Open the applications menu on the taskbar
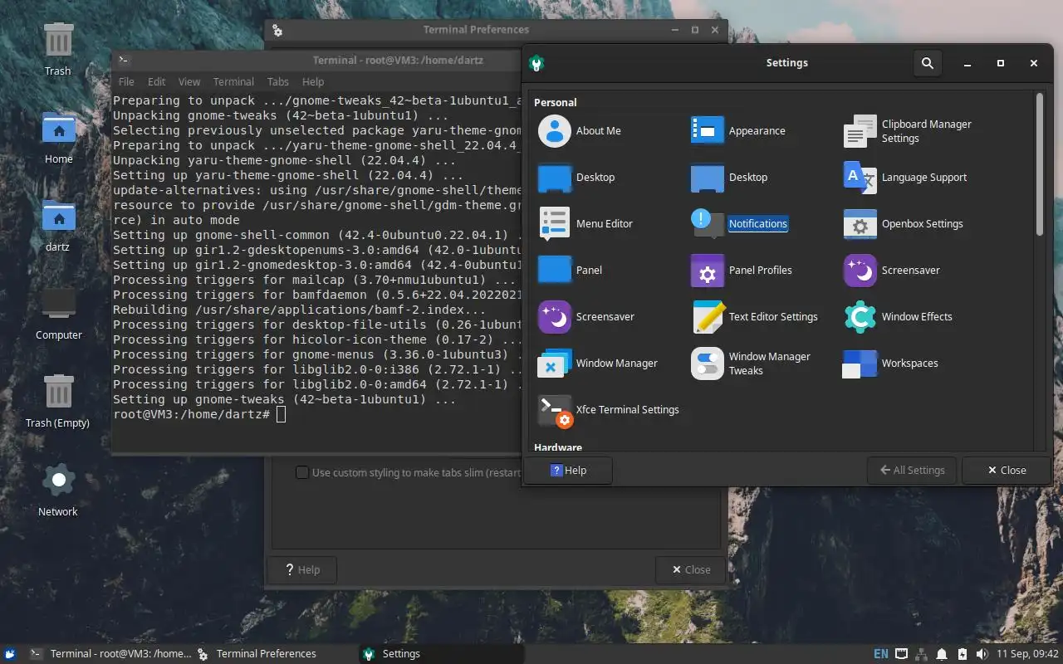 pyautogui.click(x=10, y=654)
